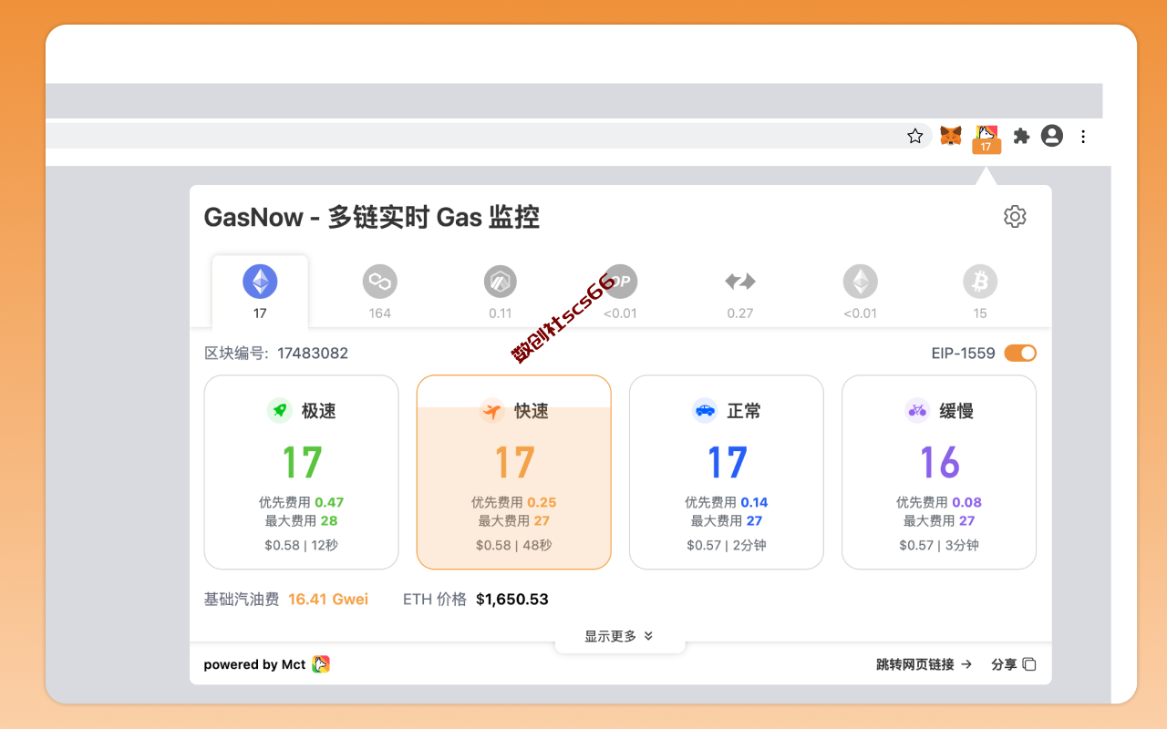Image resolution: width=1167 pixels, height=729 pixels.
Task: Bookmark page with the star icon
Action: (915, 136)
